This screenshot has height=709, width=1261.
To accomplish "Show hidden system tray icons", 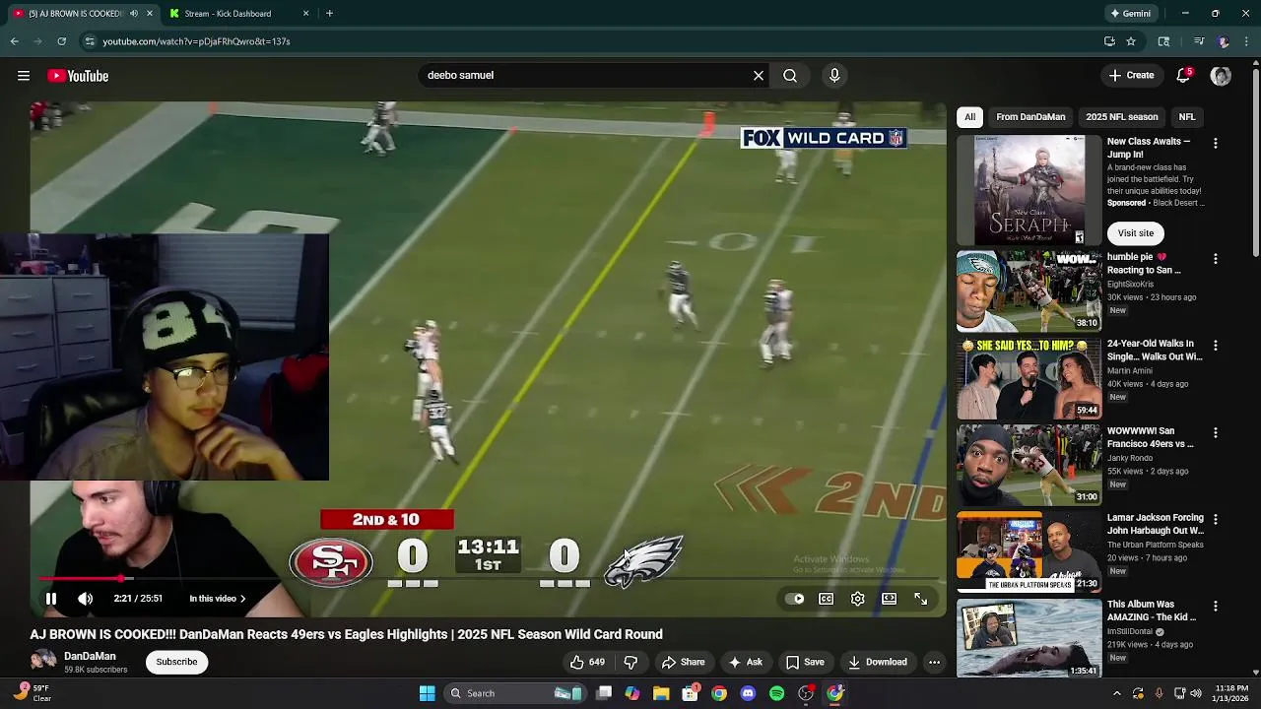I will point(1116,693).
